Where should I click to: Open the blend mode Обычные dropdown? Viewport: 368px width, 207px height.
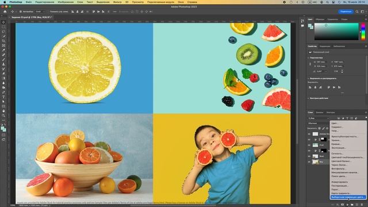319,123
